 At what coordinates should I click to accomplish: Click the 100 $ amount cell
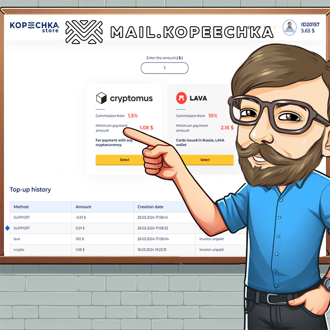tap(80, 239)
